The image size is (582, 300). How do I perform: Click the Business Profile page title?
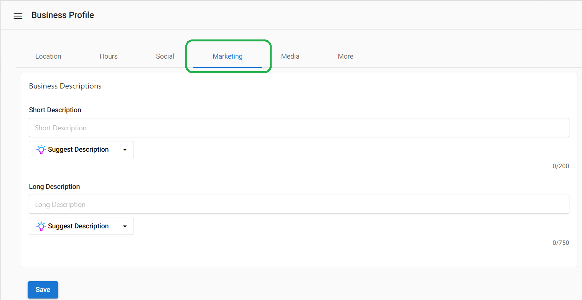(x=63, y=15)
